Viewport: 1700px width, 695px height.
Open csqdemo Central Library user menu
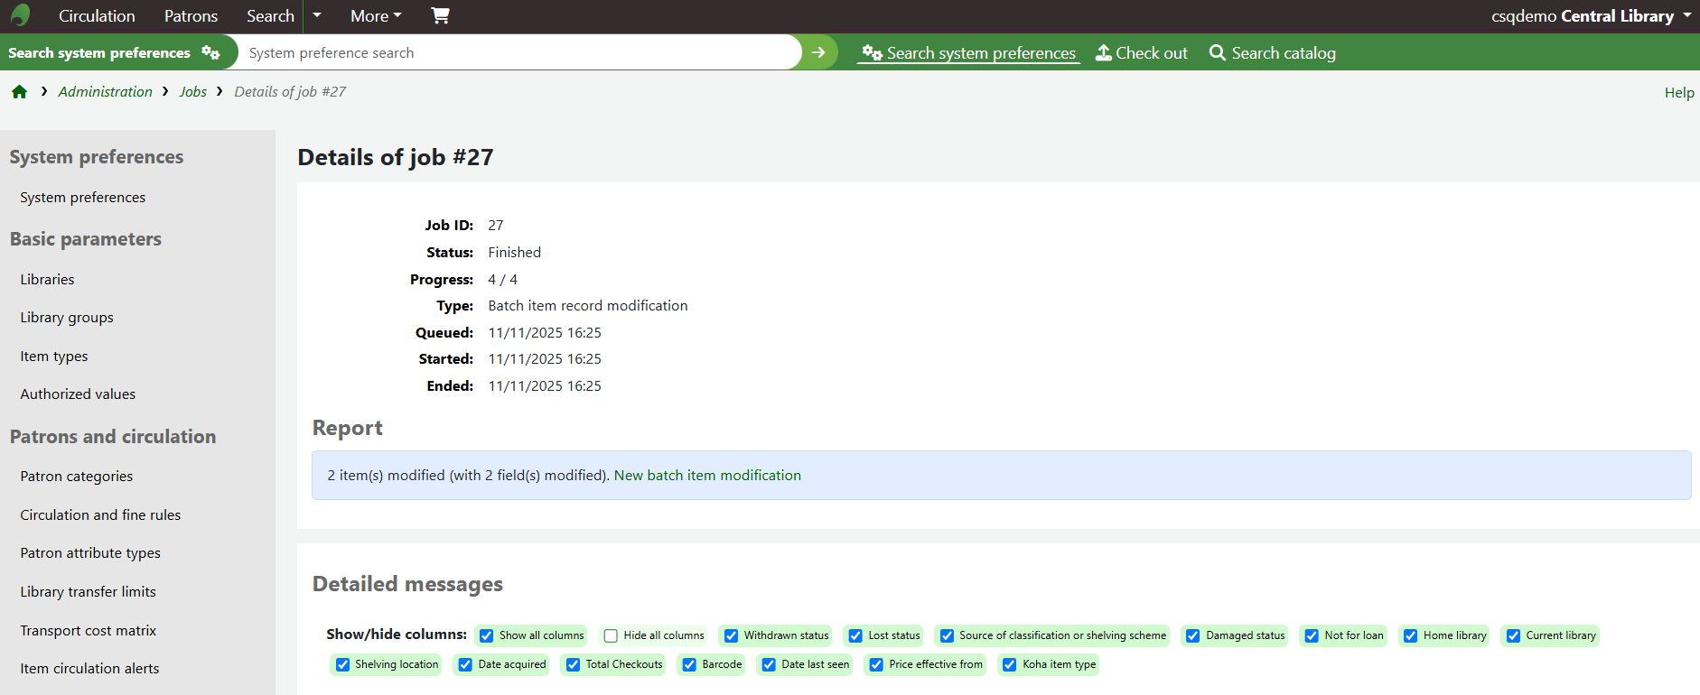click(x=1591, y=15)
